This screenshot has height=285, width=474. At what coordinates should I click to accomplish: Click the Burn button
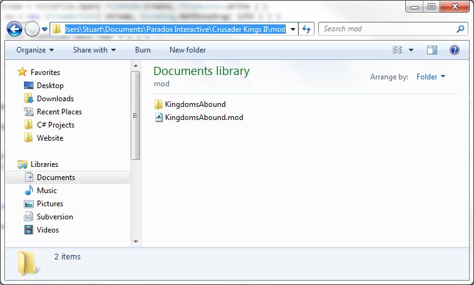pos(143,50)
